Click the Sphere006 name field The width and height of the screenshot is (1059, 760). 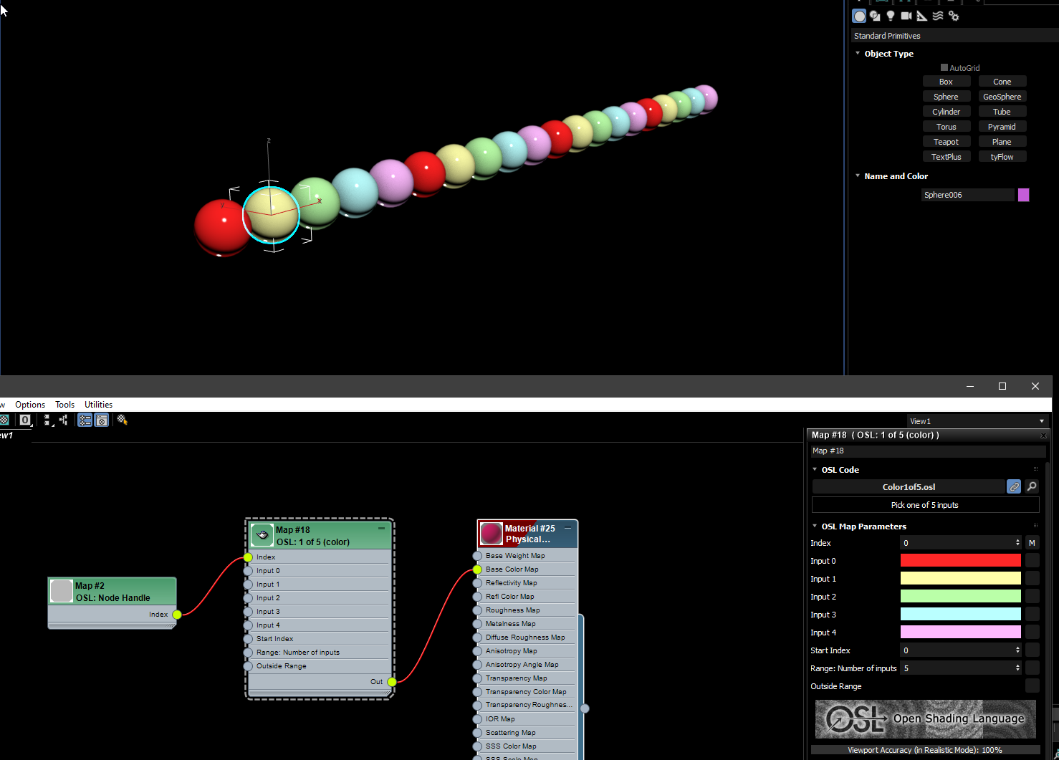[x=967, y=194]
